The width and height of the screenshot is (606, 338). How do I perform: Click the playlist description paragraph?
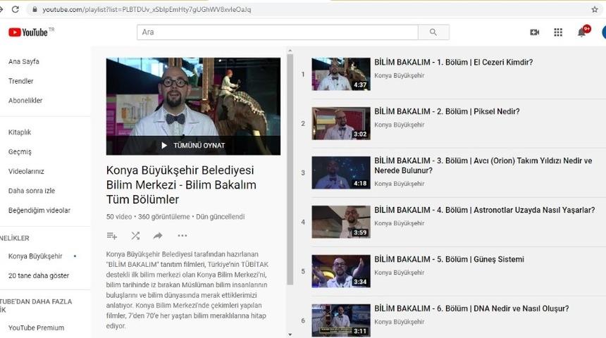187,290
